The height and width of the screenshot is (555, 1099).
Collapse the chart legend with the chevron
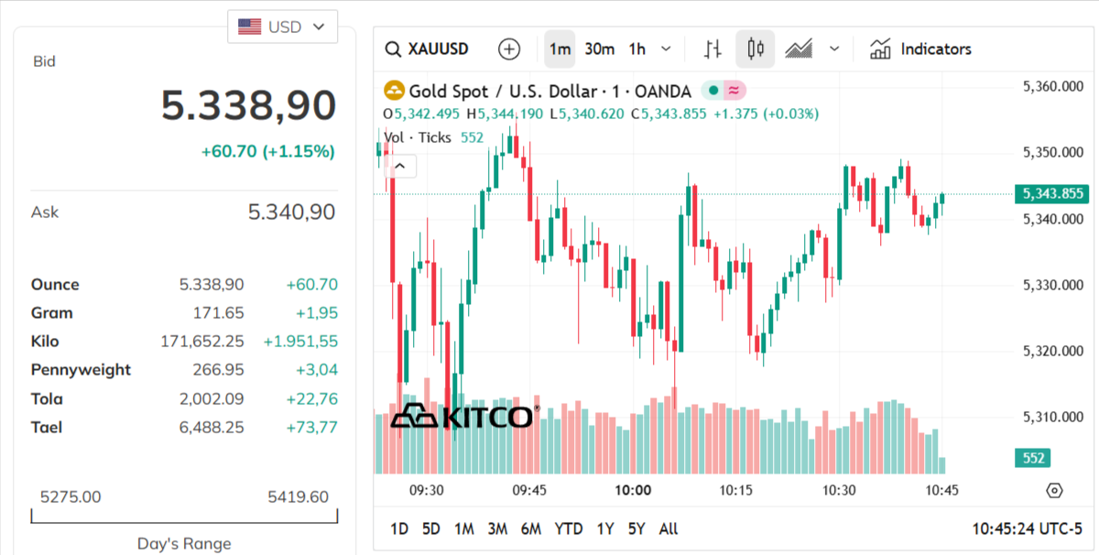coord(399,166)
